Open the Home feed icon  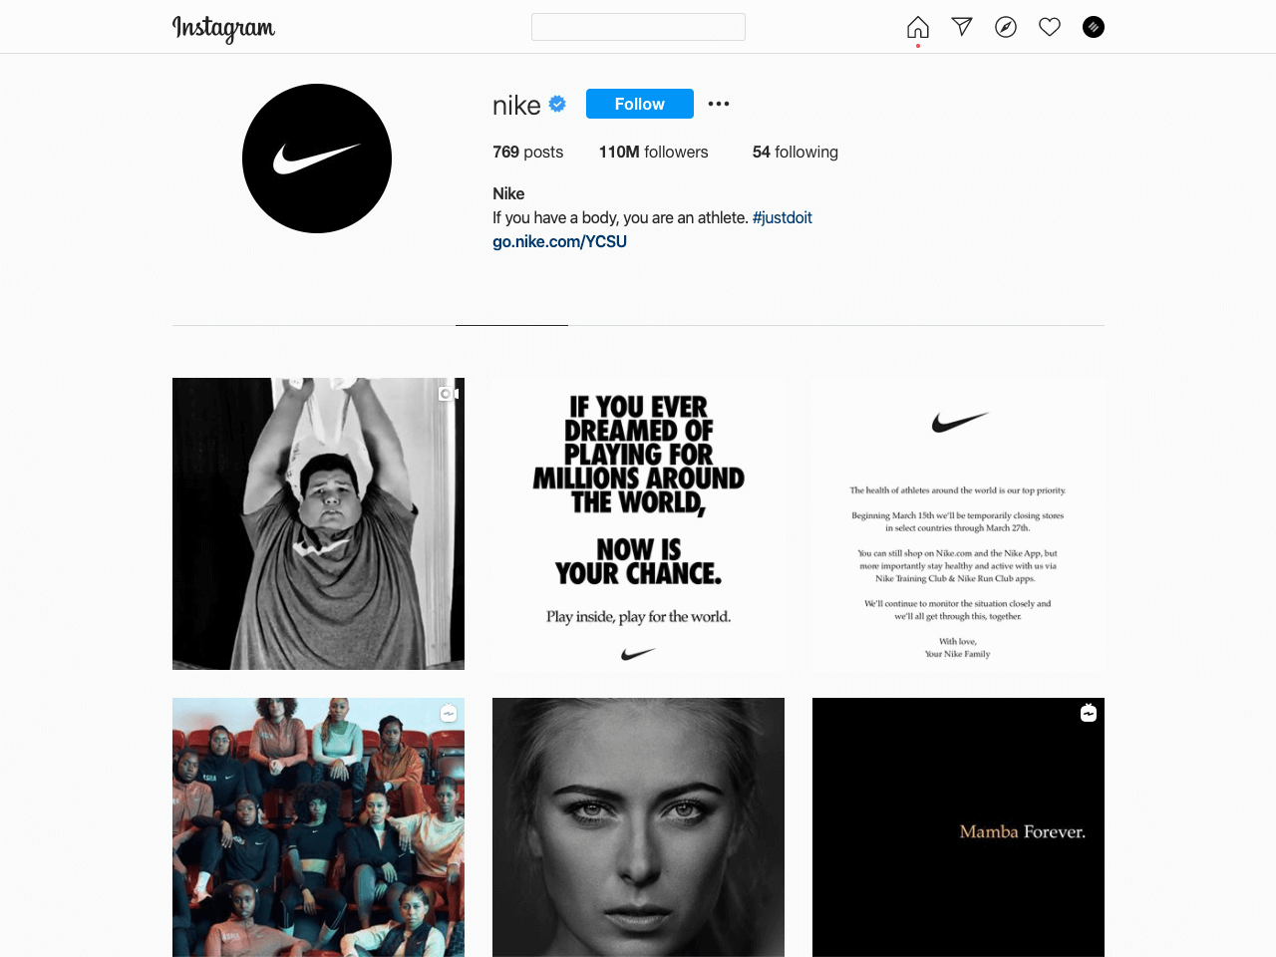pyautogui.click(x=918, y=27)
